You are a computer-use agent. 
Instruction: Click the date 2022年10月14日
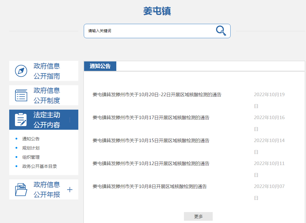tap(269, 146)
